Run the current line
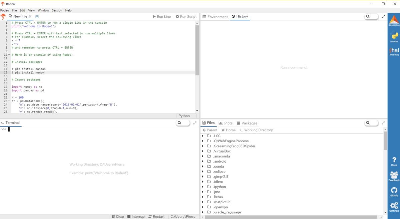This screenshot has width=400, height=219. point(162,16)
